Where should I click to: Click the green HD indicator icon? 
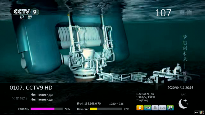[147, 108]
